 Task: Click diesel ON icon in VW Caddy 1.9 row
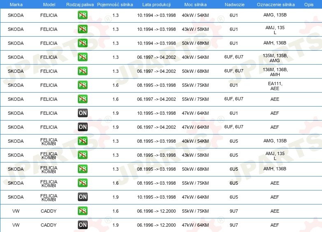coord(82,225)
